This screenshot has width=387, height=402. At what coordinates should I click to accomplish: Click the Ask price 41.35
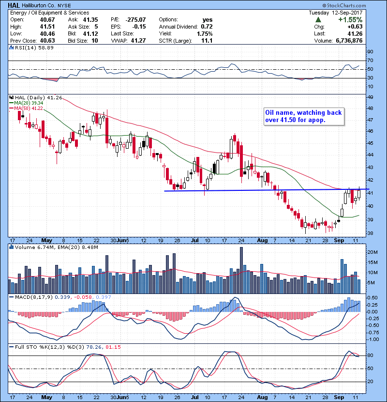click(90, 20)
